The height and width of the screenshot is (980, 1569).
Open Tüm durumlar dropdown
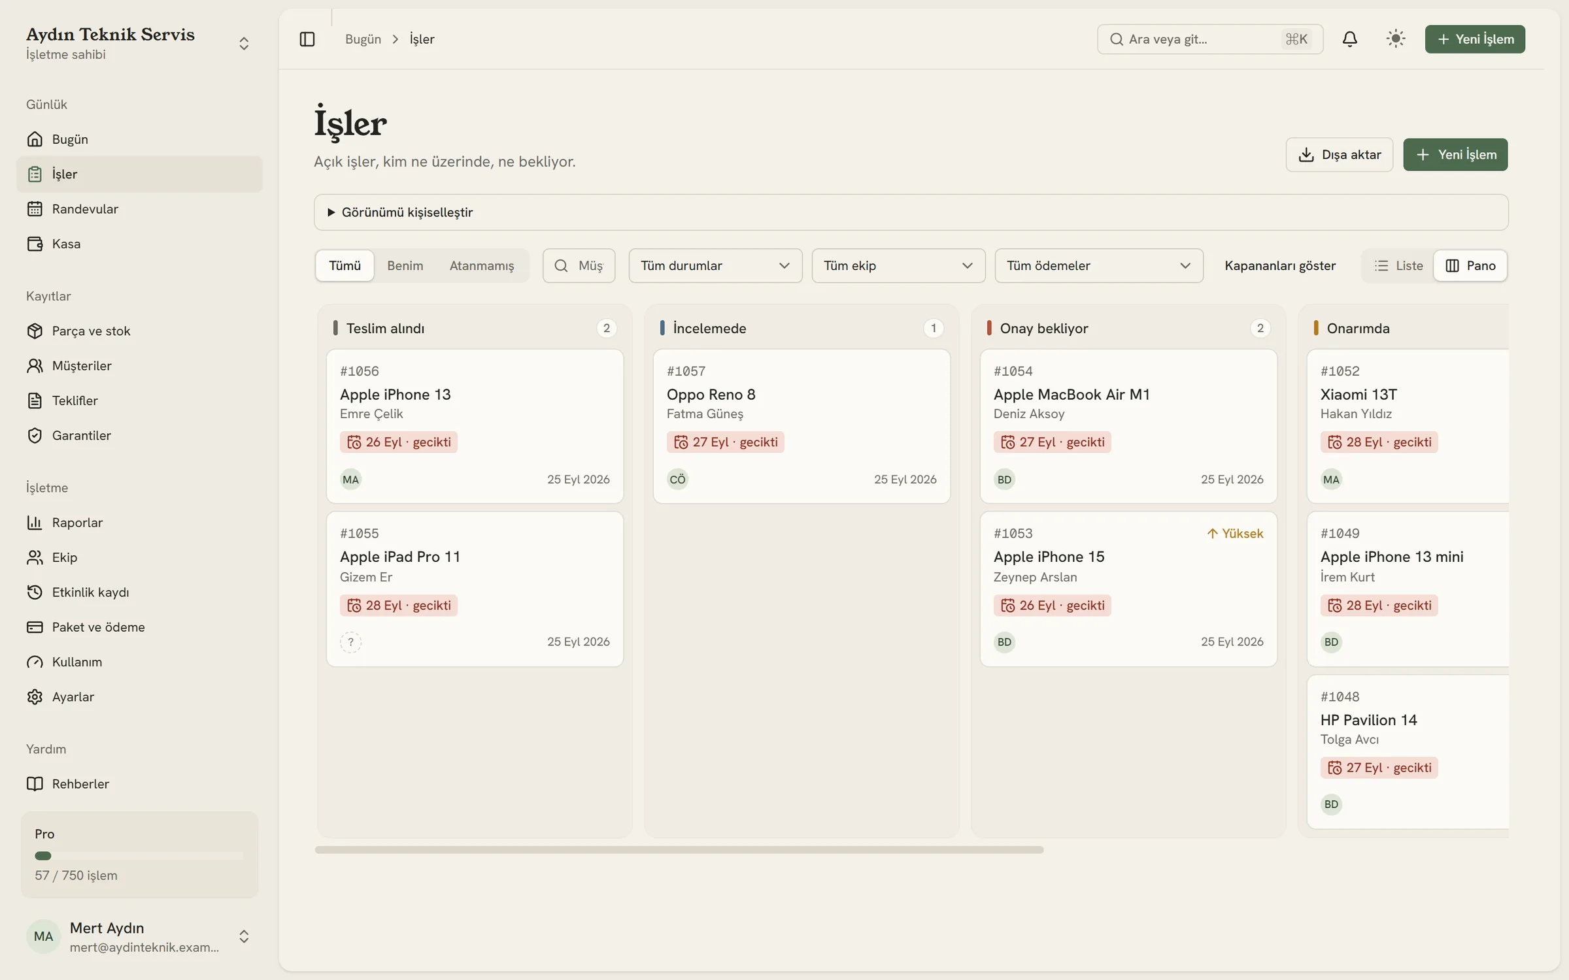click(x=715, y=266)
